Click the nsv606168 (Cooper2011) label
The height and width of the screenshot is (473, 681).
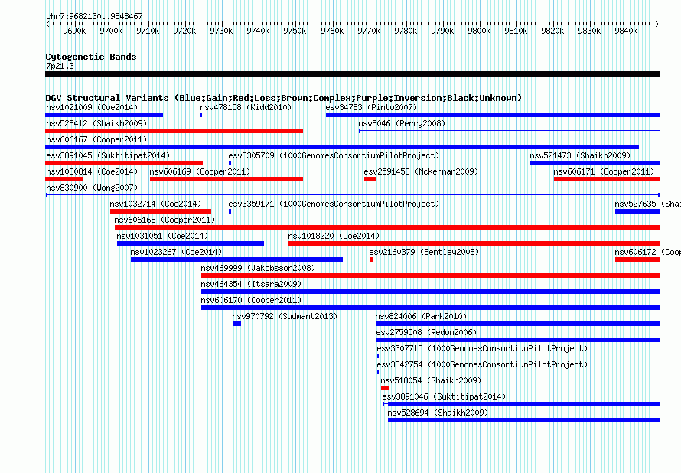[x=165, y=220]
